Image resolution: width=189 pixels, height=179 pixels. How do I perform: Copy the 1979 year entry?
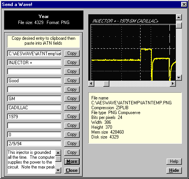pos(72,116)
